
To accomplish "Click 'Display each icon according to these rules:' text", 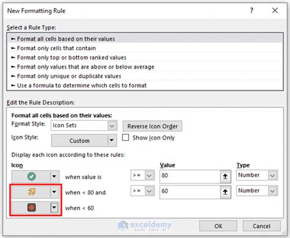I will [68, 155].
